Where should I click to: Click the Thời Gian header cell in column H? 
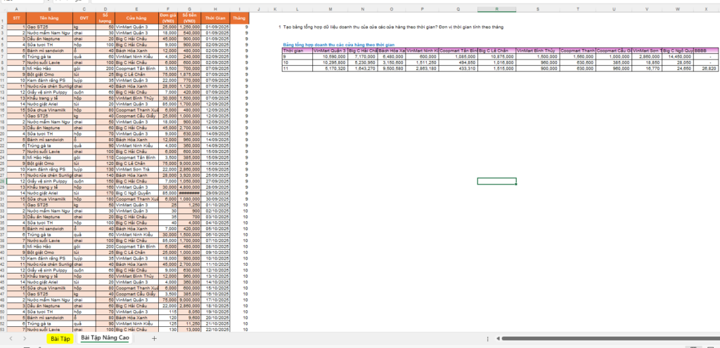tap(216, 17)
